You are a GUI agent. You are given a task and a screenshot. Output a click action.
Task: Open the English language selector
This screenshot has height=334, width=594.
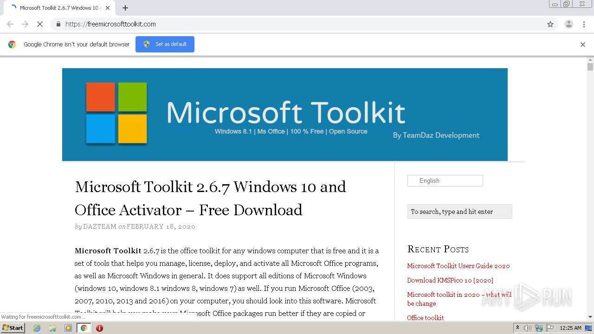click(x=445, y=180)
